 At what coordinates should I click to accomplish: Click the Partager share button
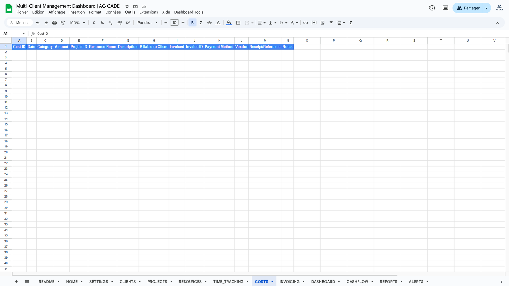point(468,8)
